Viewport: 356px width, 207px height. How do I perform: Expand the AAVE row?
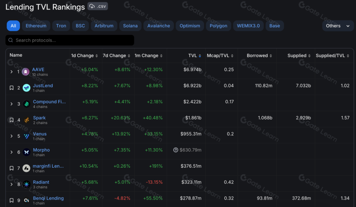tap(11, 72)
